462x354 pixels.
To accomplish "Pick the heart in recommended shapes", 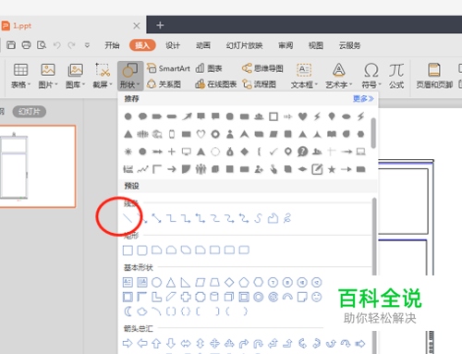I will click(302, 116).
